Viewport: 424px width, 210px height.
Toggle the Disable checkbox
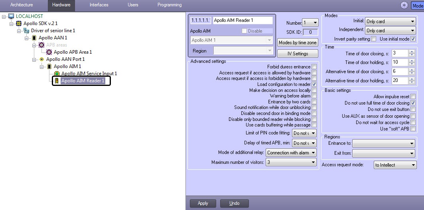245,31
